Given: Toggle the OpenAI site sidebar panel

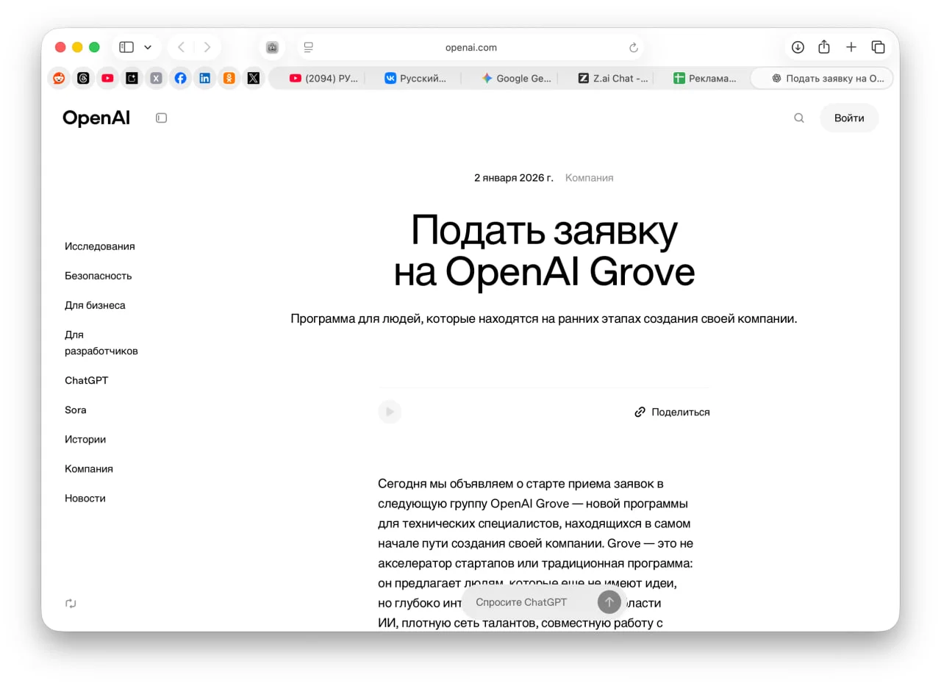Looking at the screenshot, I should [x=162, y=118].
